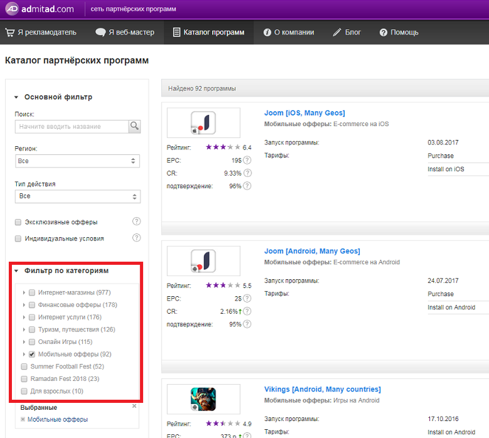Click launch date 24.07.2017

point(443,281)
